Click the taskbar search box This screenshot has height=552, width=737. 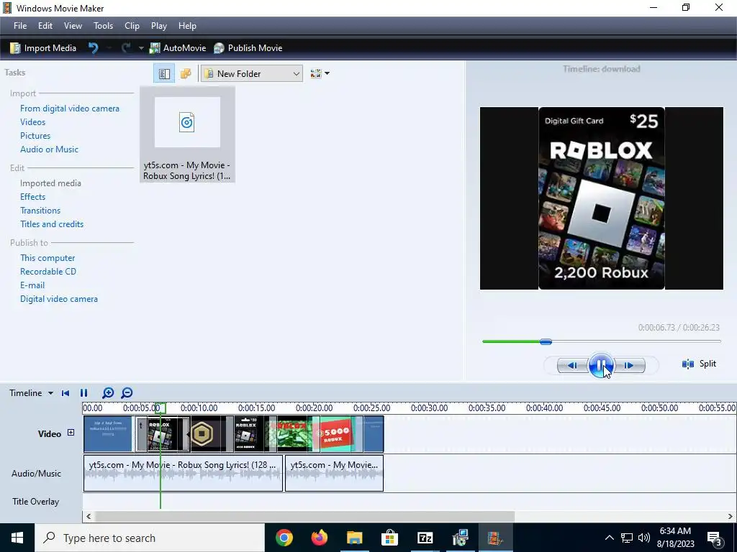tap(150, 538)
